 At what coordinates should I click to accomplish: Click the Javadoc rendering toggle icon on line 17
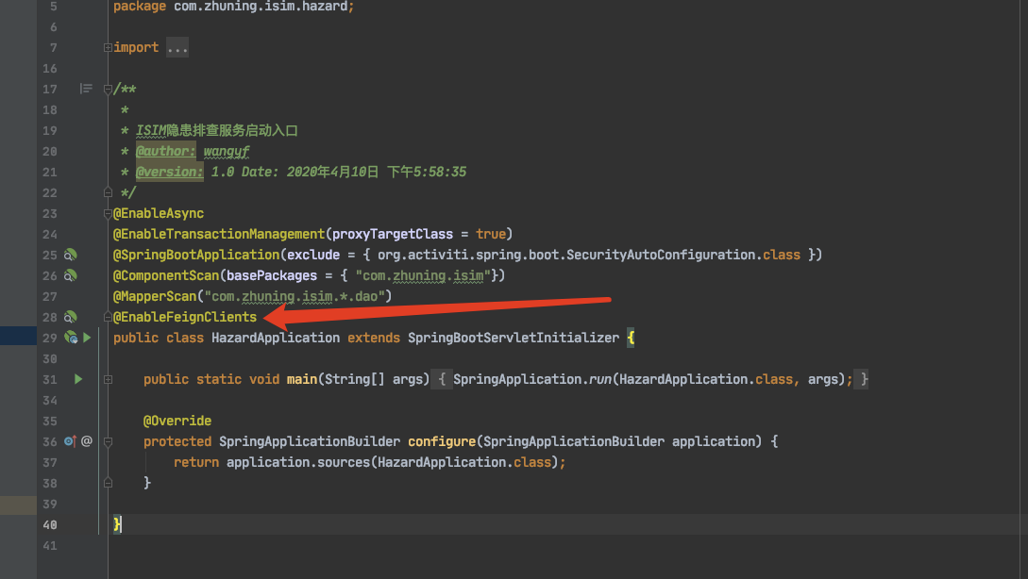pyautogui.click(x=85, y=89)
